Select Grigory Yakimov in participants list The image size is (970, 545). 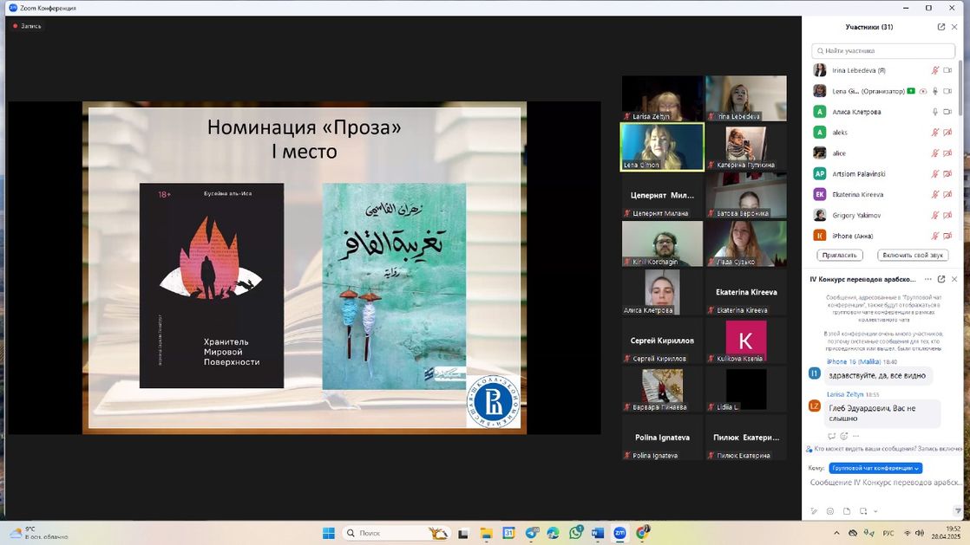(883, 215)
